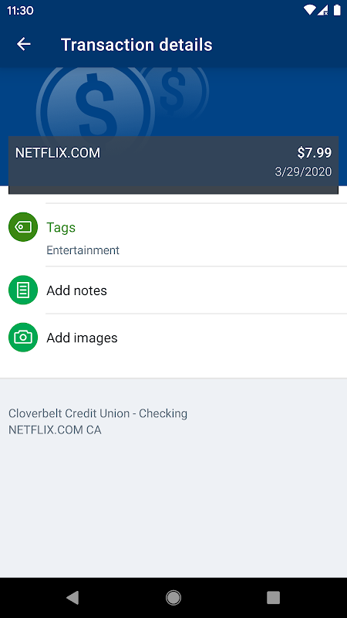Tap the Android back navigation triangle
Viewport: 347px width, 618px height.
[72, 597]
